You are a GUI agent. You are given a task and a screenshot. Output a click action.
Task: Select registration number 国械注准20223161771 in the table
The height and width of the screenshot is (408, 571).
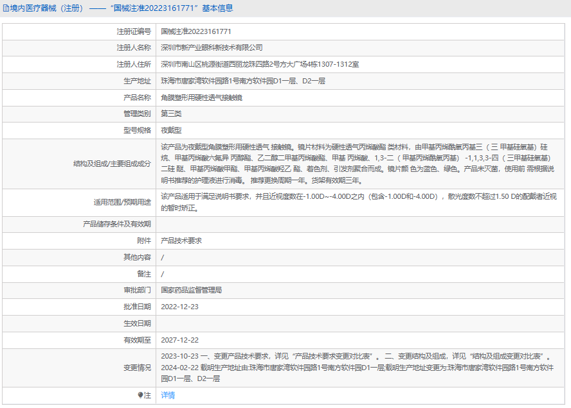195,31
